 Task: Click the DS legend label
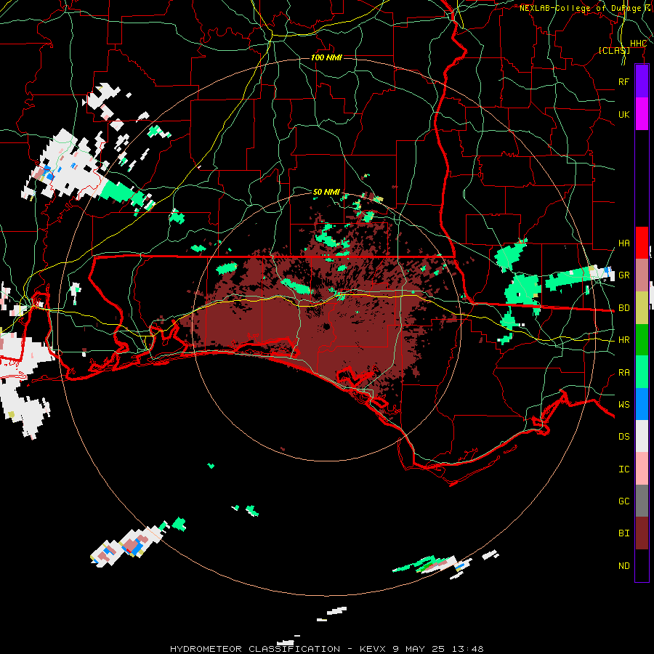click(x=623, y=437)
